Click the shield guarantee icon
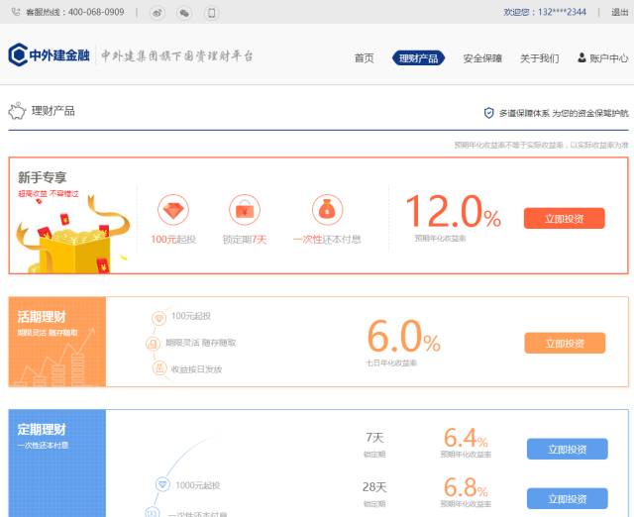The image size is (634, 517). (488, 113)
